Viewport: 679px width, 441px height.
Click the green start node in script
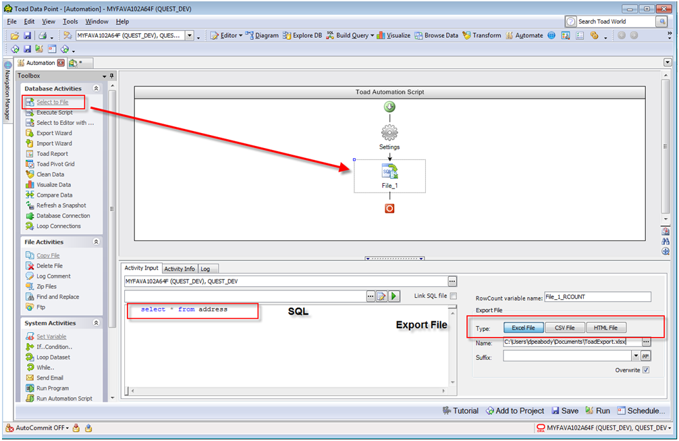tap(389, 107)
